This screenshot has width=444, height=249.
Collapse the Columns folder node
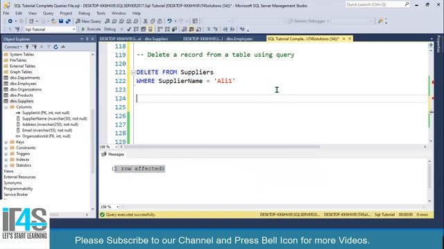[x=6, y=107]
